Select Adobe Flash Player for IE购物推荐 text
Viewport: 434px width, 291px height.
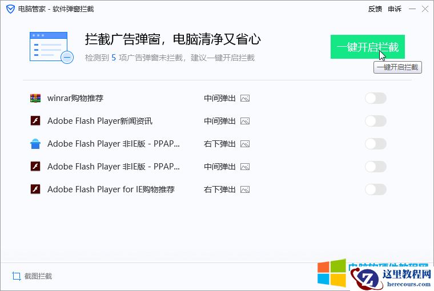[111, 189]
